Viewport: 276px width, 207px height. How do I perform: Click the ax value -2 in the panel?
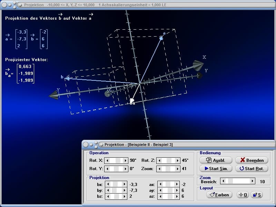184,185
